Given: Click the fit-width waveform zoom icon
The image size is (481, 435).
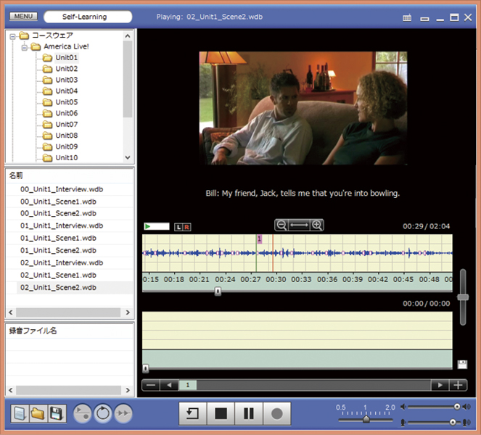Looking at the screenshot, I should pyautogui.click(x=299, y=225).
